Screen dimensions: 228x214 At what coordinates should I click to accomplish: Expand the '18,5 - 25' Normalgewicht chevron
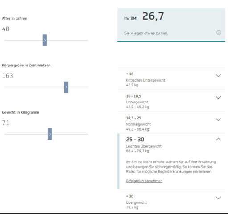point(218,119)
